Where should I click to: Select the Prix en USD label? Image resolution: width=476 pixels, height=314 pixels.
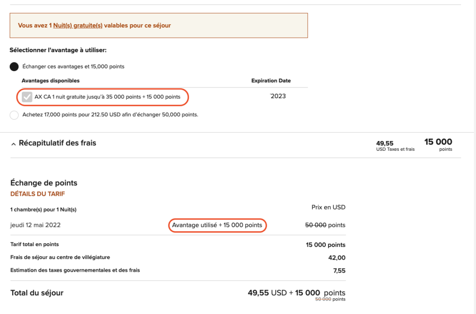point(328,207)
